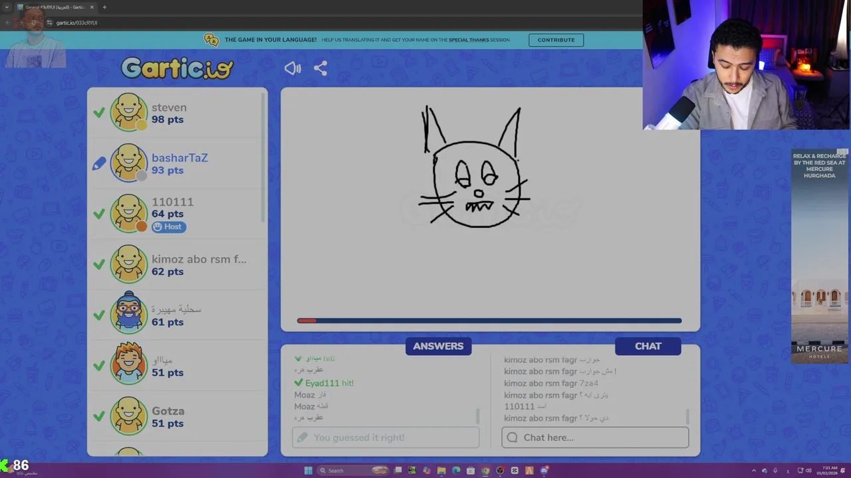851x478 pixels.
Task: Click the pencil icon beside basharTaZ
Action: tap(99, 163)
